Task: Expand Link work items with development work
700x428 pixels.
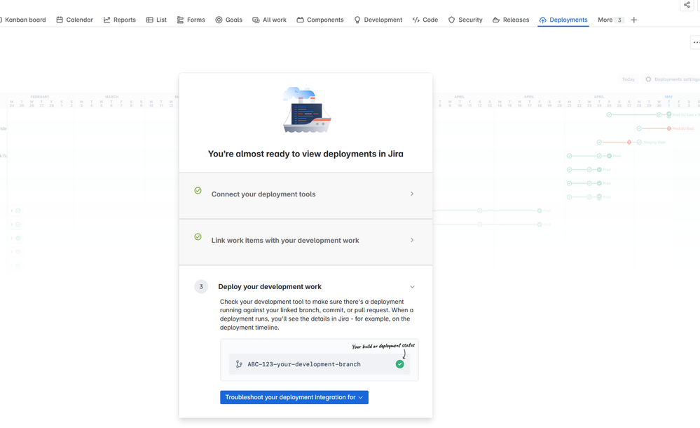Action: click(306, 241)
